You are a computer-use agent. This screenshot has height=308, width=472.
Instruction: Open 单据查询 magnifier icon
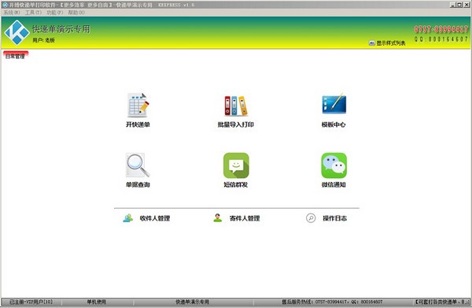point(138,165)
